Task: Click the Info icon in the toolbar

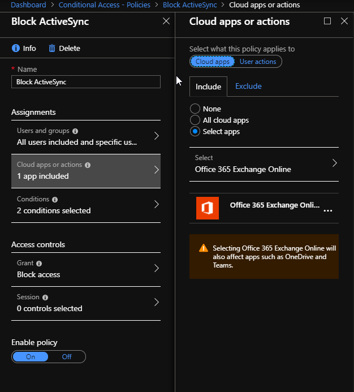Action: point(16,48)
